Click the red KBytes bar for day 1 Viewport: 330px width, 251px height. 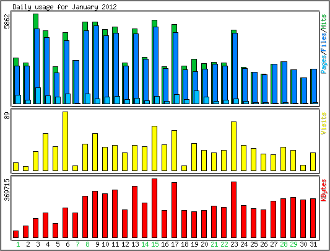click(15, 234)
